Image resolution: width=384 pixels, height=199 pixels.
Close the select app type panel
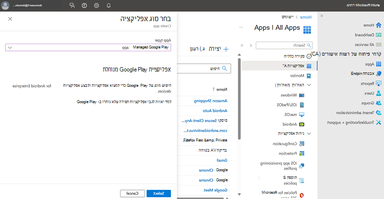[x=10, y=19]
